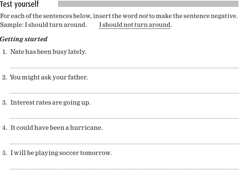
Task: Click the "Getting started" subheading
Action: (x=24, y=39)
